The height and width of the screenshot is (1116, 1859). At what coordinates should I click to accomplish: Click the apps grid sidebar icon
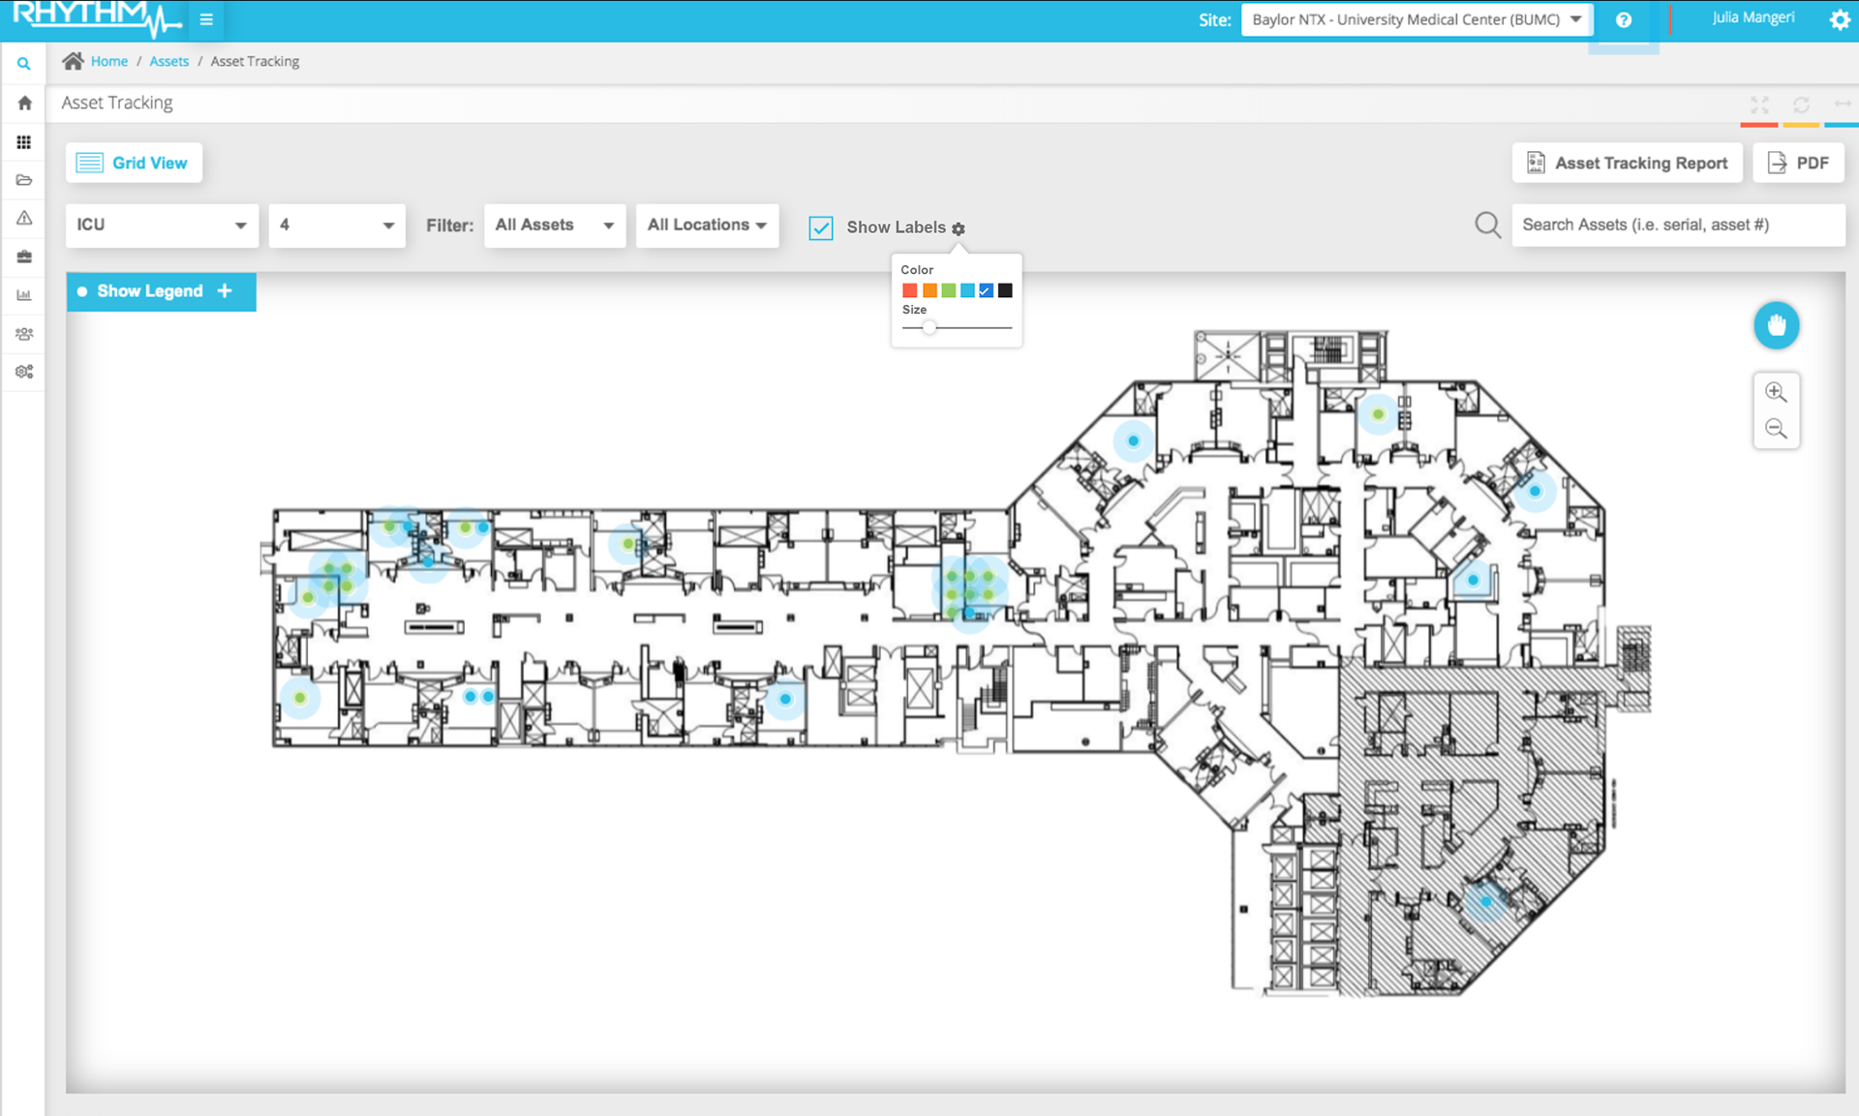(x=24, y=142)
